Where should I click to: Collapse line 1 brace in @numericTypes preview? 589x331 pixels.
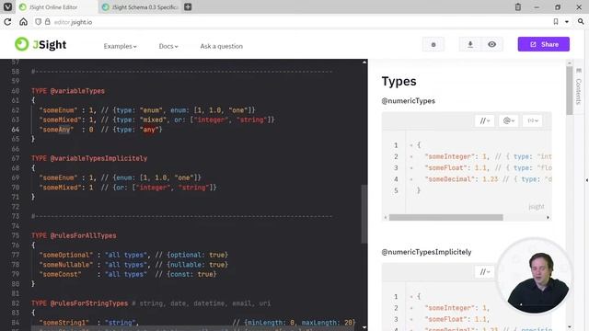(411, 145)
